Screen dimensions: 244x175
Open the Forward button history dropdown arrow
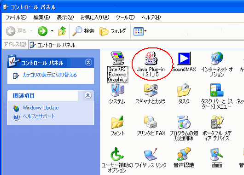(x=52, y=31)
